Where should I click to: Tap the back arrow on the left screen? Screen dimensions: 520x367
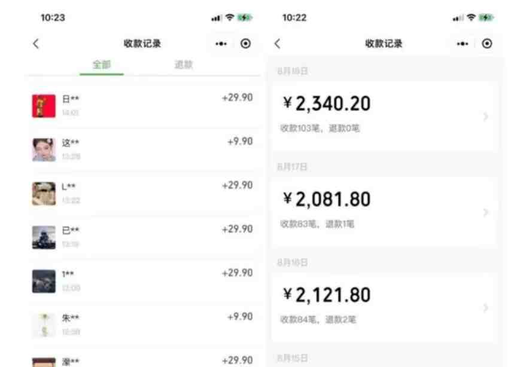[36, 43]
